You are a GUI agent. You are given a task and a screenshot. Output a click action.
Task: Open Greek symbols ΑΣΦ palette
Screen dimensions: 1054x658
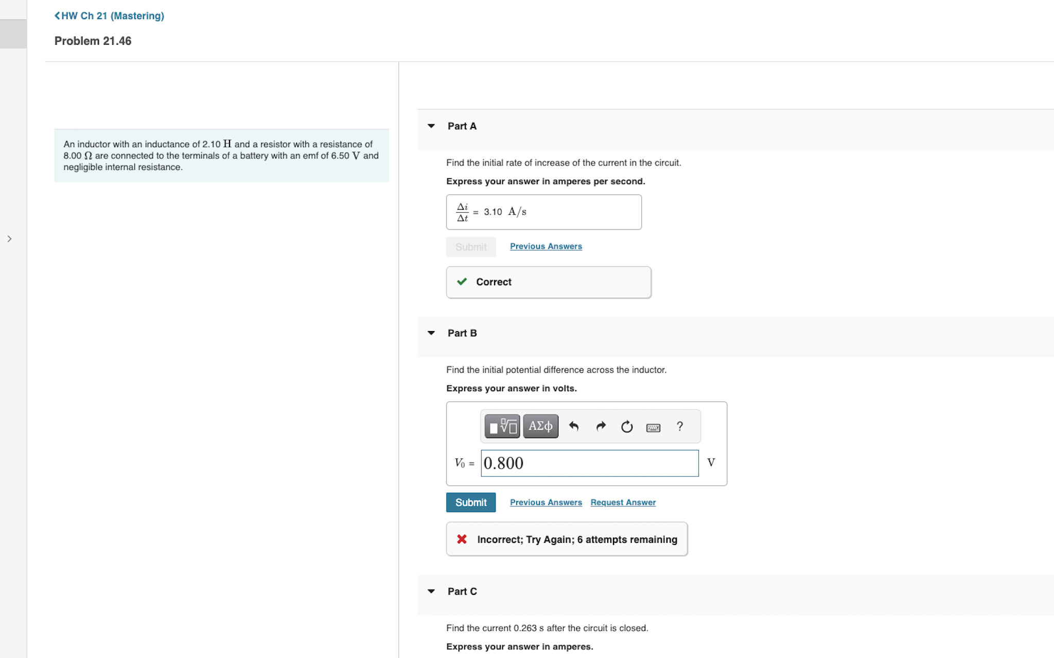(540, 426)
